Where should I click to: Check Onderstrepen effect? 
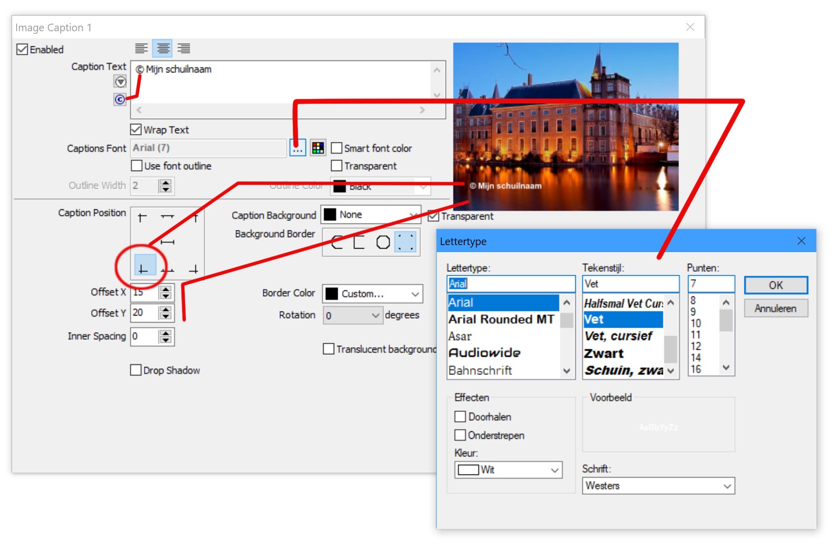click(x=460, y=435)
